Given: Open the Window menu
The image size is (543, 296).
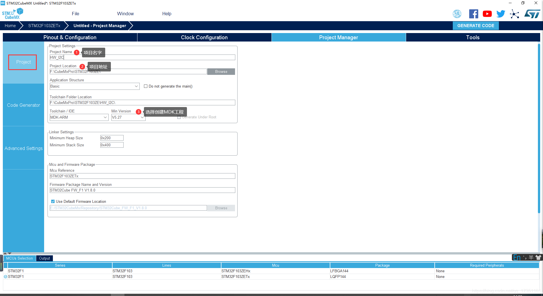Looking at the screenshot, I should click(125, 14).
